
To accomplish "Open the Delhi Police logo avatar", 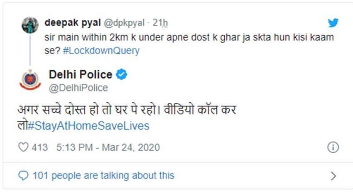I will [x=30, y=79].
